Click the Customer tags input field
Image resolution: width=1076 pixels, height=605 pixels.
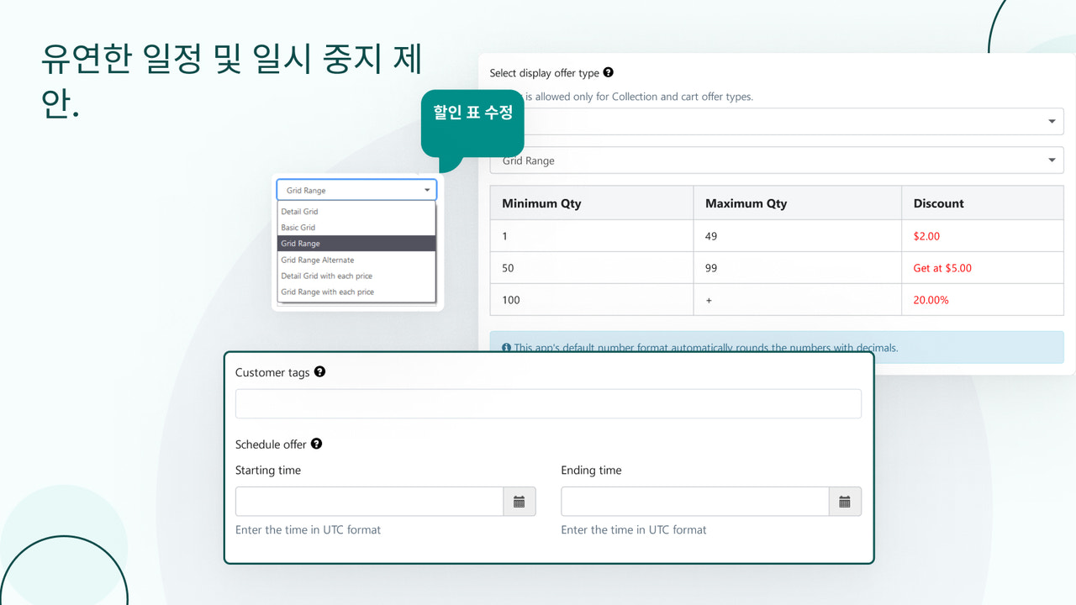[548, 403]
